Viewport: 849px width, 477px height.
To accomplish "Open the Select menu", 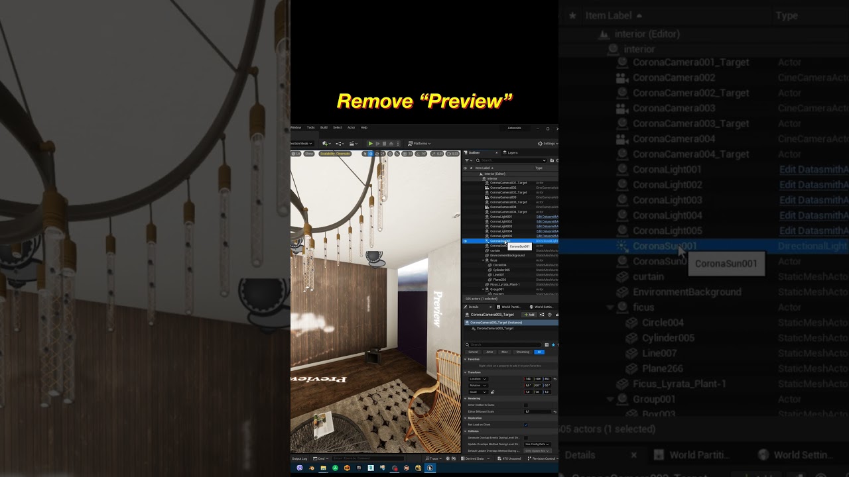I will pyautogui.click(x=337, y=127).
